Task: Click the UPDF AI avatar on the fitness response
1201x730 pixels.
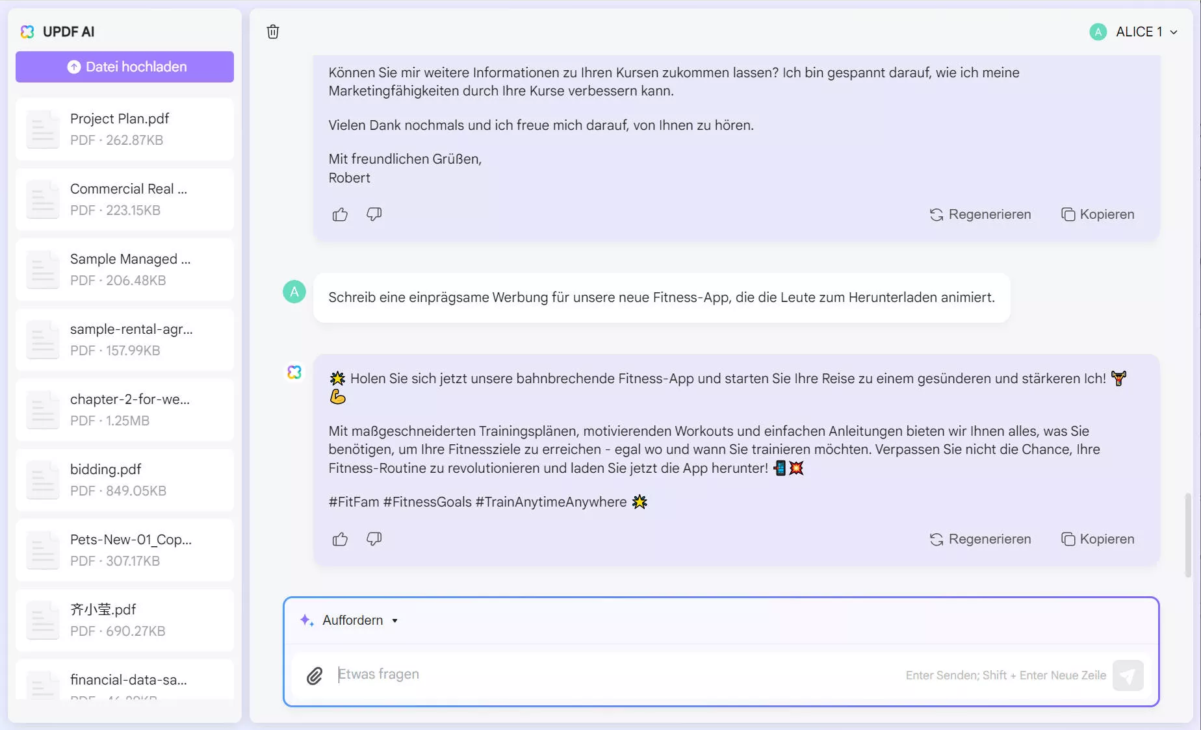Action: [294, 371]
